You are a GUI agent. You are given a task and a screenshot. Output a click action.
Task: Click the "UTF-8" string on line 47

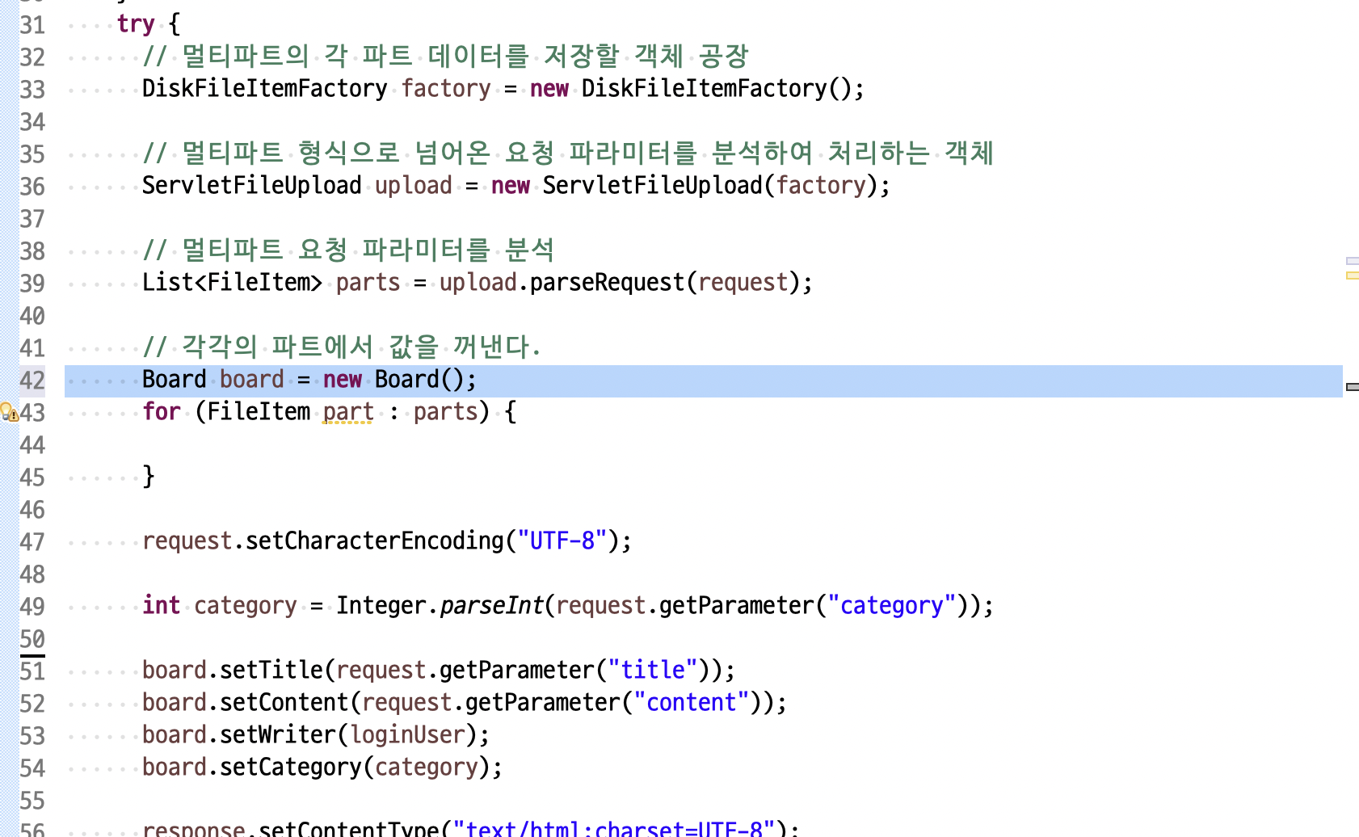tap(562, 540)
